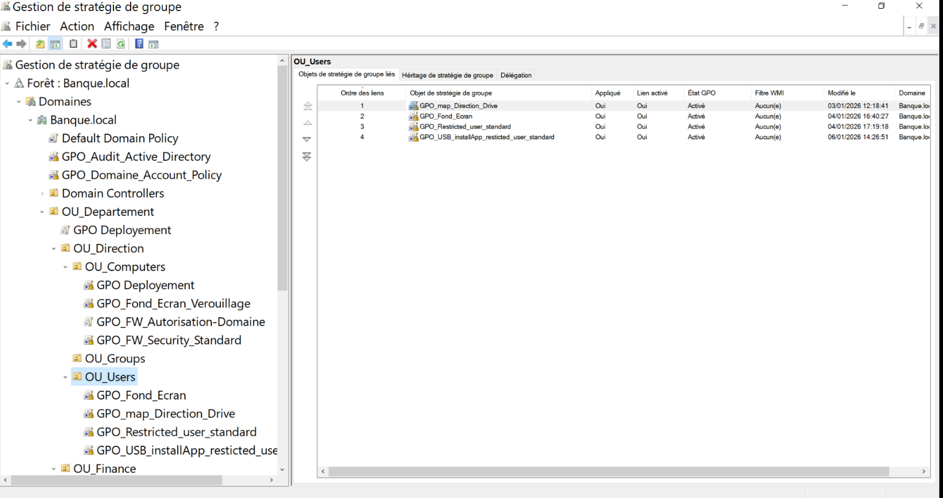Click GPO_map_Direction_Drive icon in the list pane
This screenshot has width=943, height=498.
[x=414, y=106]
